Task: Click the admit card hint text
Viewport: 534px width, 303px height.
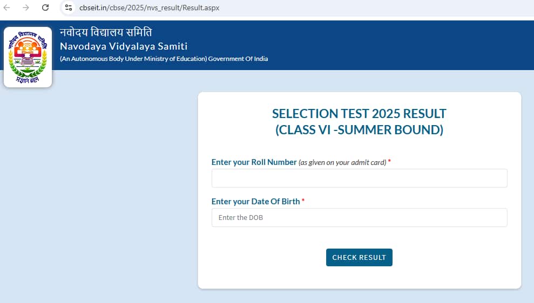Action: 342,162
